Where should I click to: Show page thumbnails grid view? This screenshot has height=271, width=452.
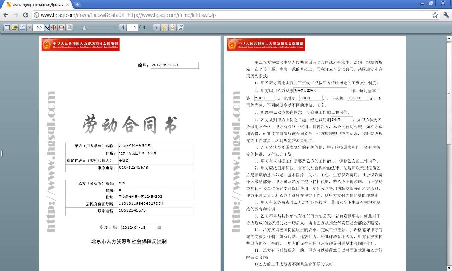point(165,27)
